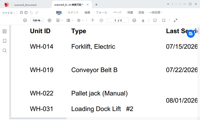This screenshot has width=200, height=120.
Task: Undo the last action
Action: pos(31,12)
